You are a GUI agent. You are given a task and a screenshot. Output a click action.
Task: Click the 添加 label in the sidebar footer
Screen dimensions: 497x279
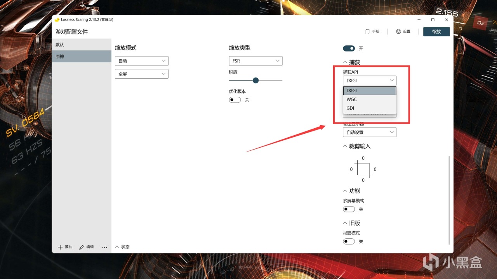coord(69,247)
